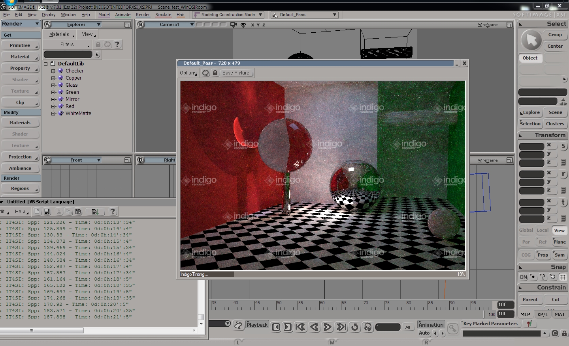Click the Scale (s) transform tool

(563, 147)
